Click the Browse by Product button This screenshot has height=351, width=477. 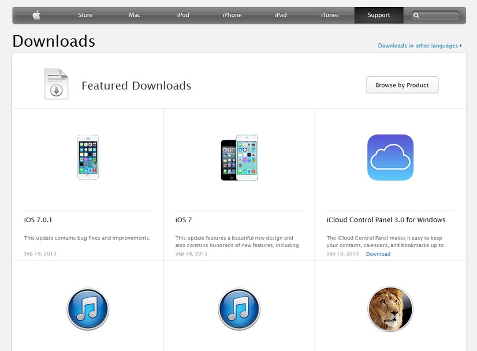click(402, 85)
